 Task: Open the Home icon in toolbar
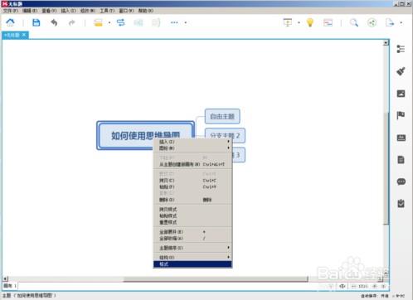point(10,22)
